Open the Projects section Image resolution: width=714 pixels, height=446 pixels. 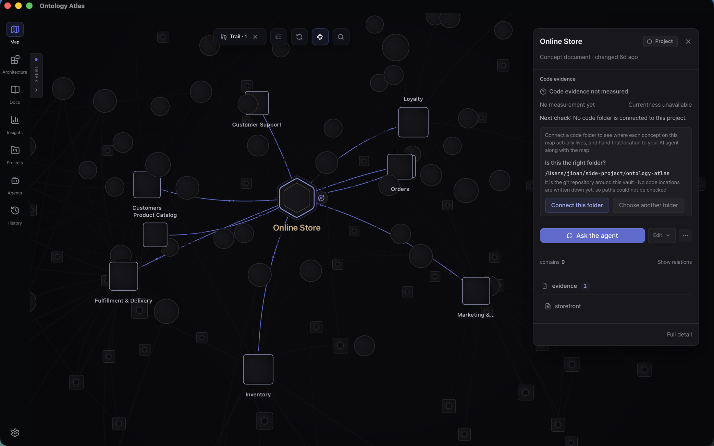click(15, 155)
